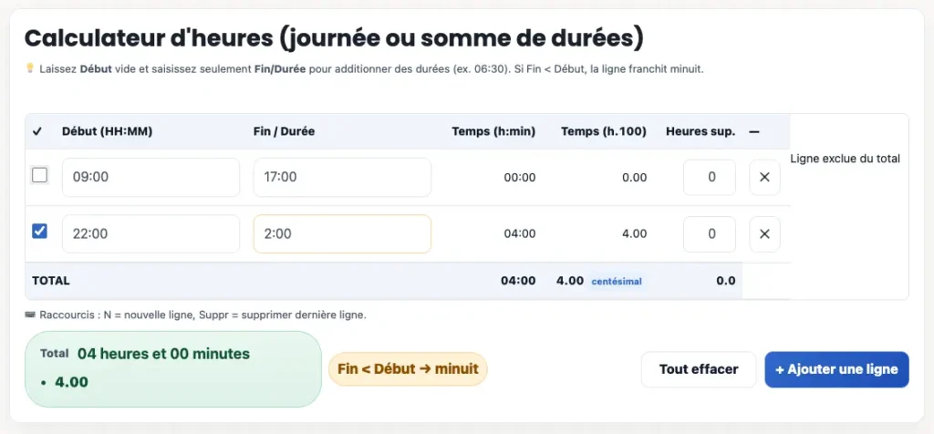Image resolution: width=934 pixels, height=434 pixels.
Task: Click the lightbulb tip icon
Action: 29,68
